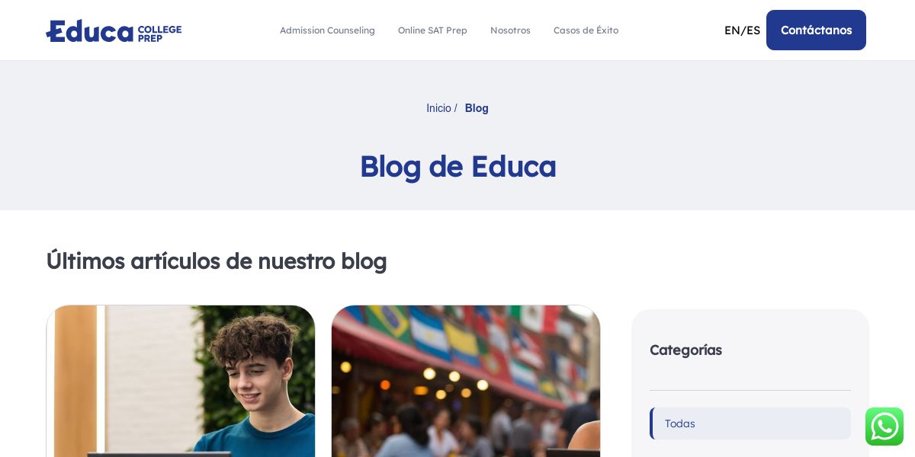915x457 pixels.
Task: Switch site language to EN
Action: 731,30
